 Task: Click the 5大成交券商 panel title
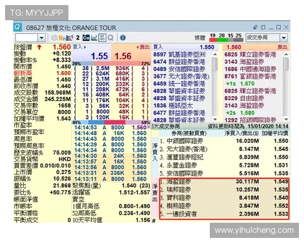pos(166,127)
